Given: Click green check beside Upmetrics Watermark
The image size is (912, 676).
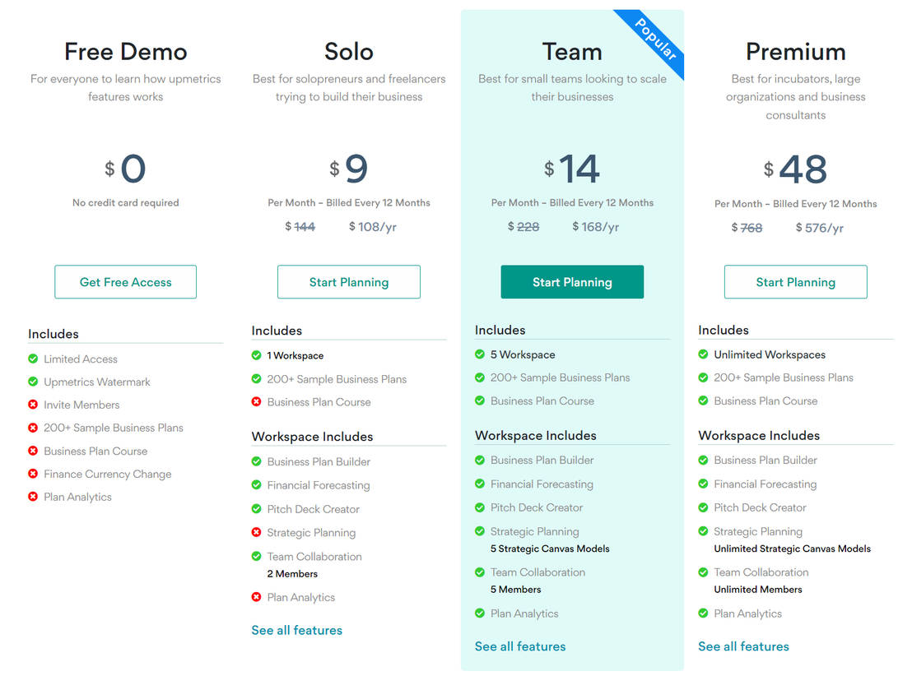Looking at the screenshot, I should [33, 382].
